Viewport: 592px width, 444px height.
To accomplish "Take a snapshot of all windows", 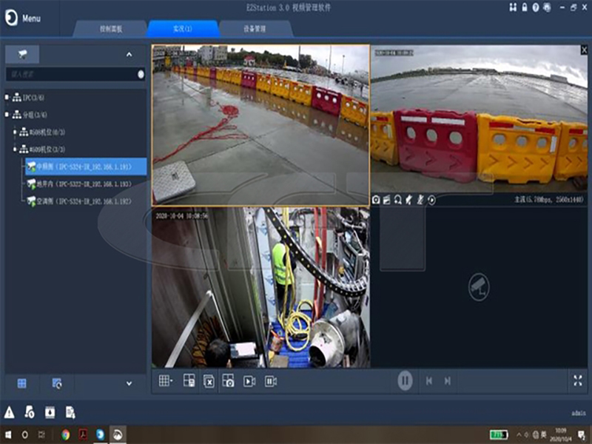I will pyautogui.click(x=229, y=381).
